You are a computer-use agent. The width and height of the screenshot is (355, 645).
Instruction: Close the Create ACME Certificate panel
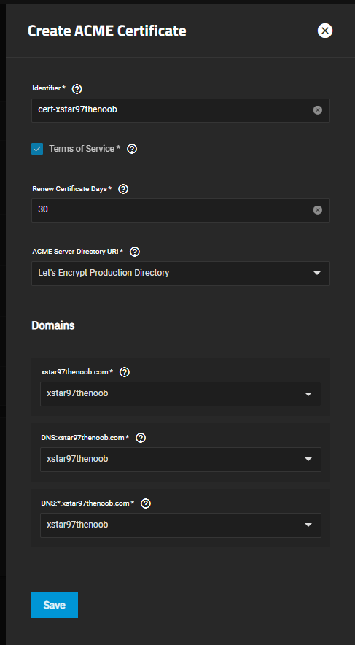tap(325, 31)
